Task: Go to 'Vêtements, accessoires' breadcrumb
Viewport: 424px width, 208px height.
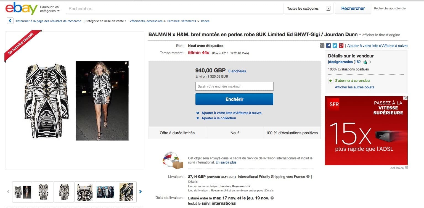Action: (146, 21)
